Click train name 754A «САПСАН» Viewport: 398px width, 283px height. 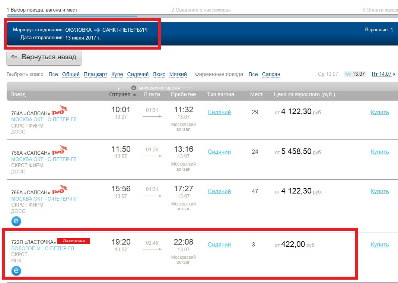coord(31,113)
